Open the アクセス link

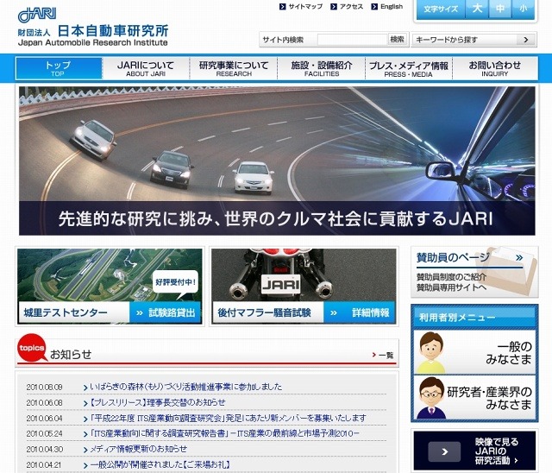351,7
